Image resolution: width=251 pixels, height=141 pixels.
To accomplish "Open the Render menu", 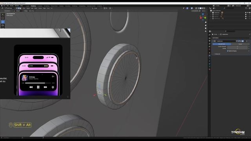I will click(11, 6).
